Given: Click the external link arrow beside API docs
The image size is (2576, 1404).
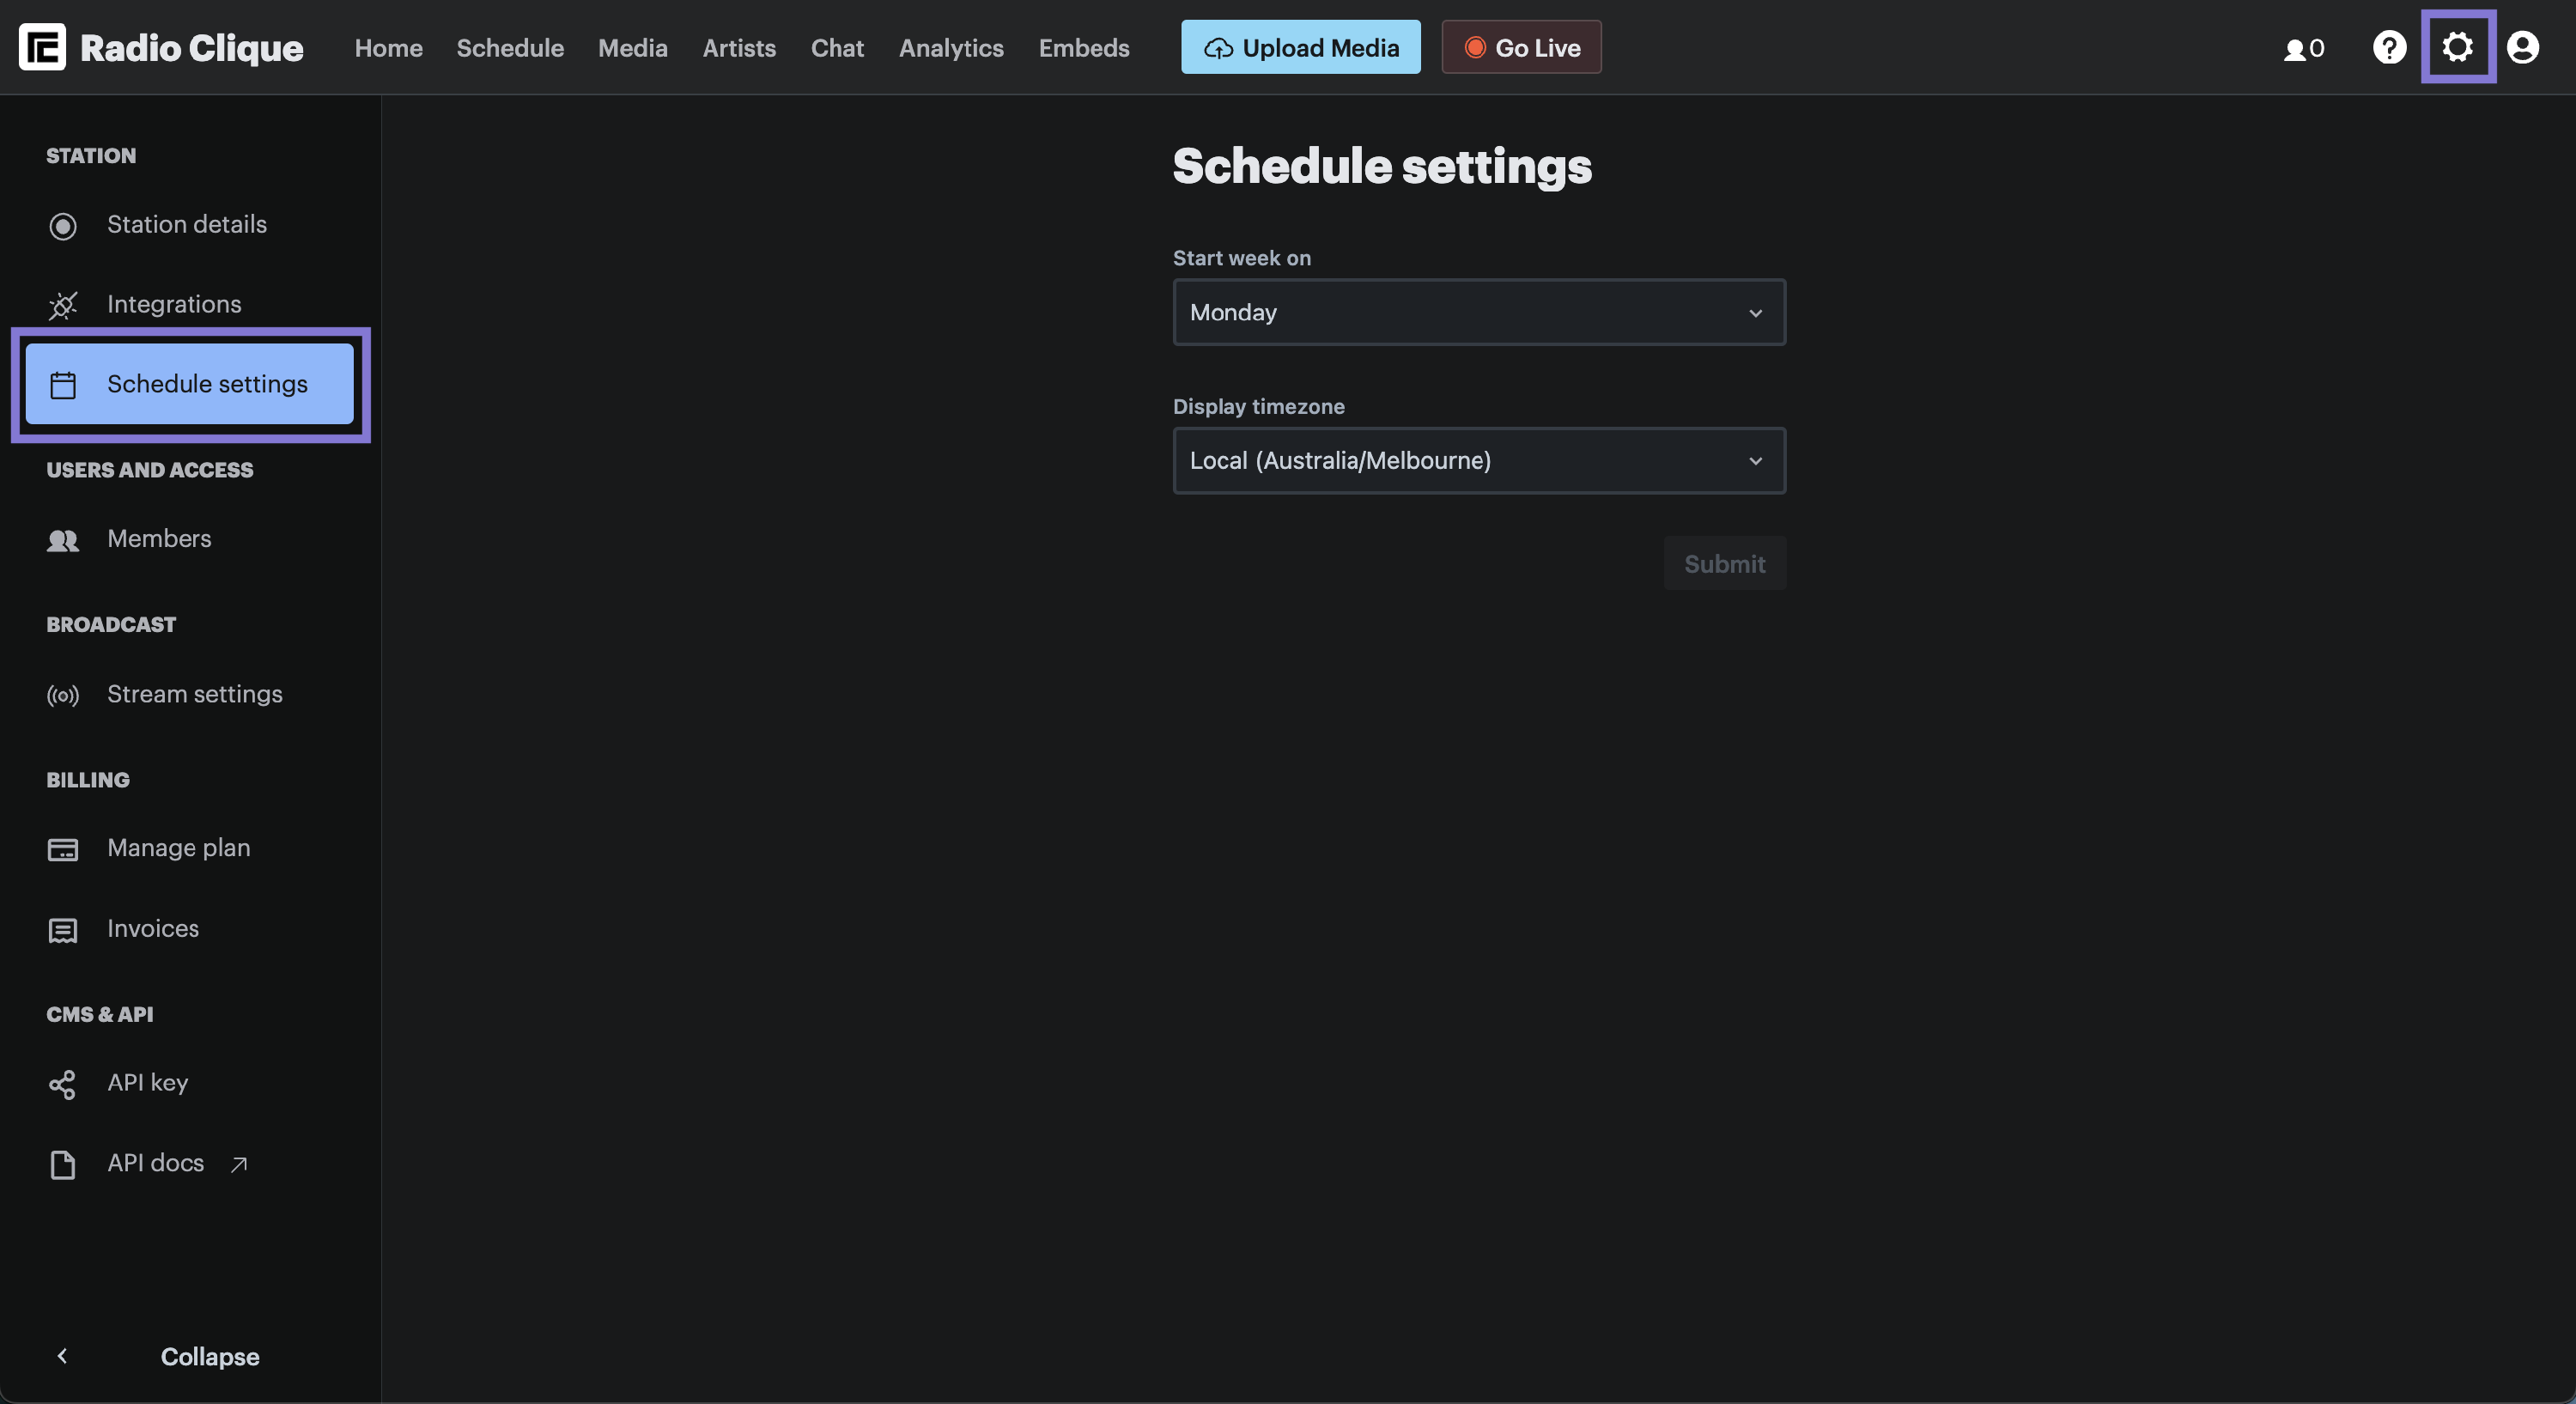Looking at the screenshot, I should click(238, 1164).
